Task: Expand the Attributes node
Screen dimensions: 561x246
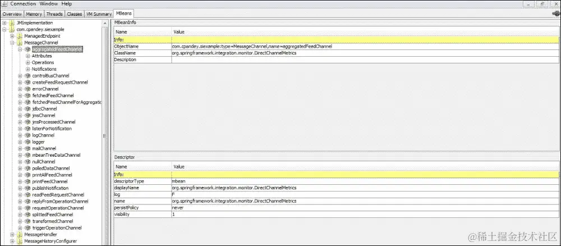Action: (x=27, y=56)
